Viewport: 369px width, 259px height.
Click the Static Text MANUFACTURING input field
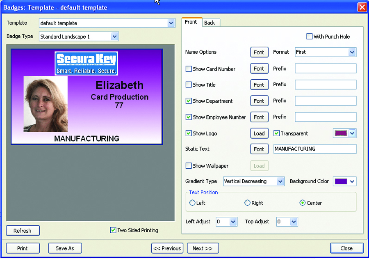[x=314, y=149]
